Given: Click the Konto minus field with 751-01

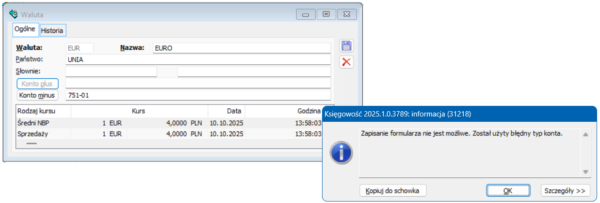Looking at the screenshot, I should click(198, 95).
